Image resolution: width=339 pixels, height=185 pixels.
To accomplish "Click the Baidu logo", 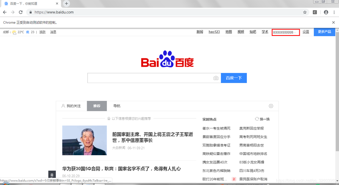I will click(167, 59).
